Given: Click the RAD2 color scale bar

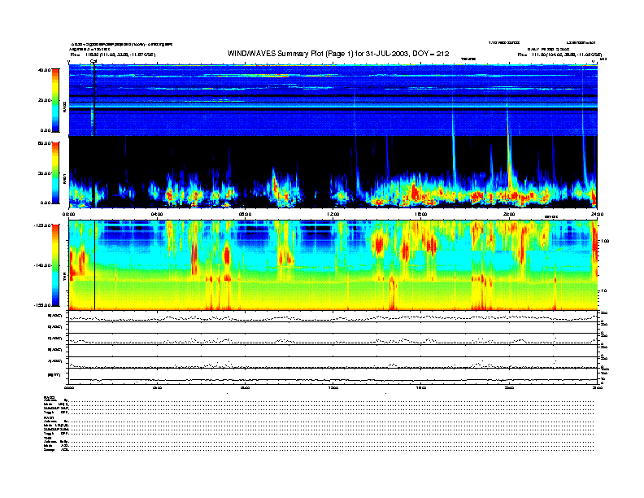Looking at the screenshot, I should pos(55,100).
